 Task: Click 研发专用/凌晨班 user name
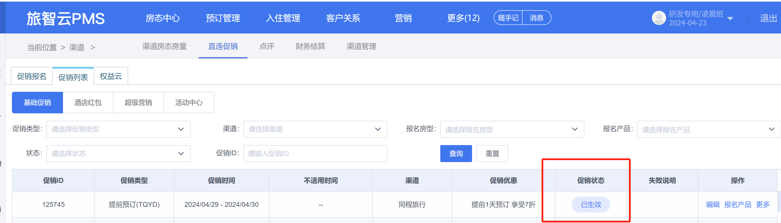(696, 14)
